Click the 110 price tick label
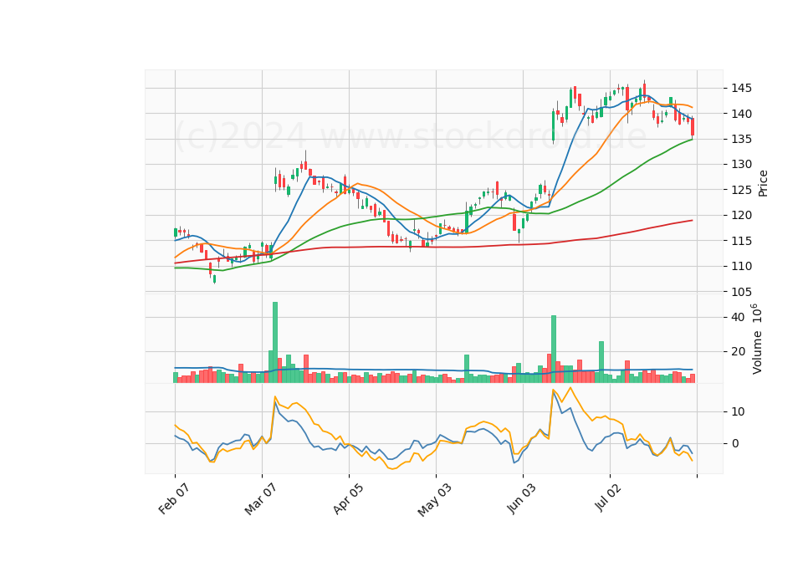Screen dimensions: 803x577 tap(741, 266)
